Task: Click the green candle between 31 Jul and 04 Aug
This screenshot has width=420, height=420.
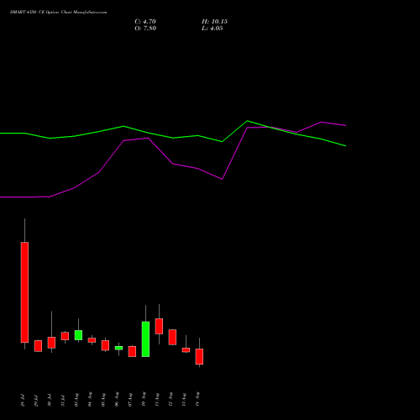Action: point(78,335)
